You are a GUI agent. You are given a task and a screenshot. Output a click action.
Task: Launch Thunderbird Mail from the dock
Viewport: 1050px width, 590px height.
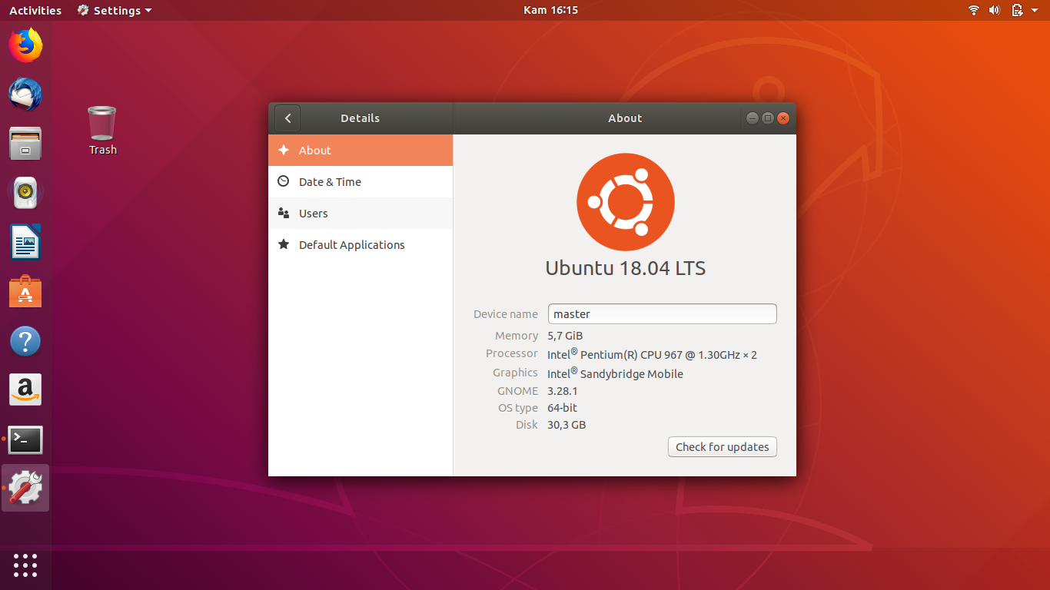point(25,94)
